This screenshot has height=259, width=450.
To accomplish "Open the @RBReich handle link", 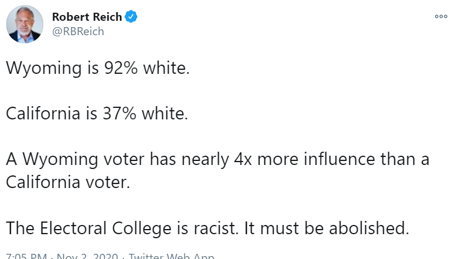I will point(78,32).
